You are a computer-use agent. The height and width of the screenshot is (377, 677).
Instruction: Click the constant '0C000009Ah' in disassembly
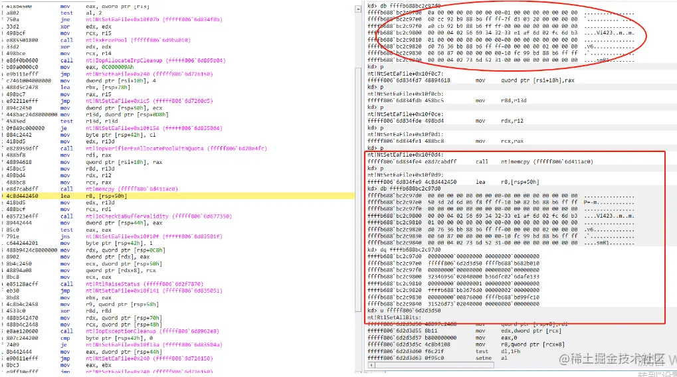(x=118, y=67)
